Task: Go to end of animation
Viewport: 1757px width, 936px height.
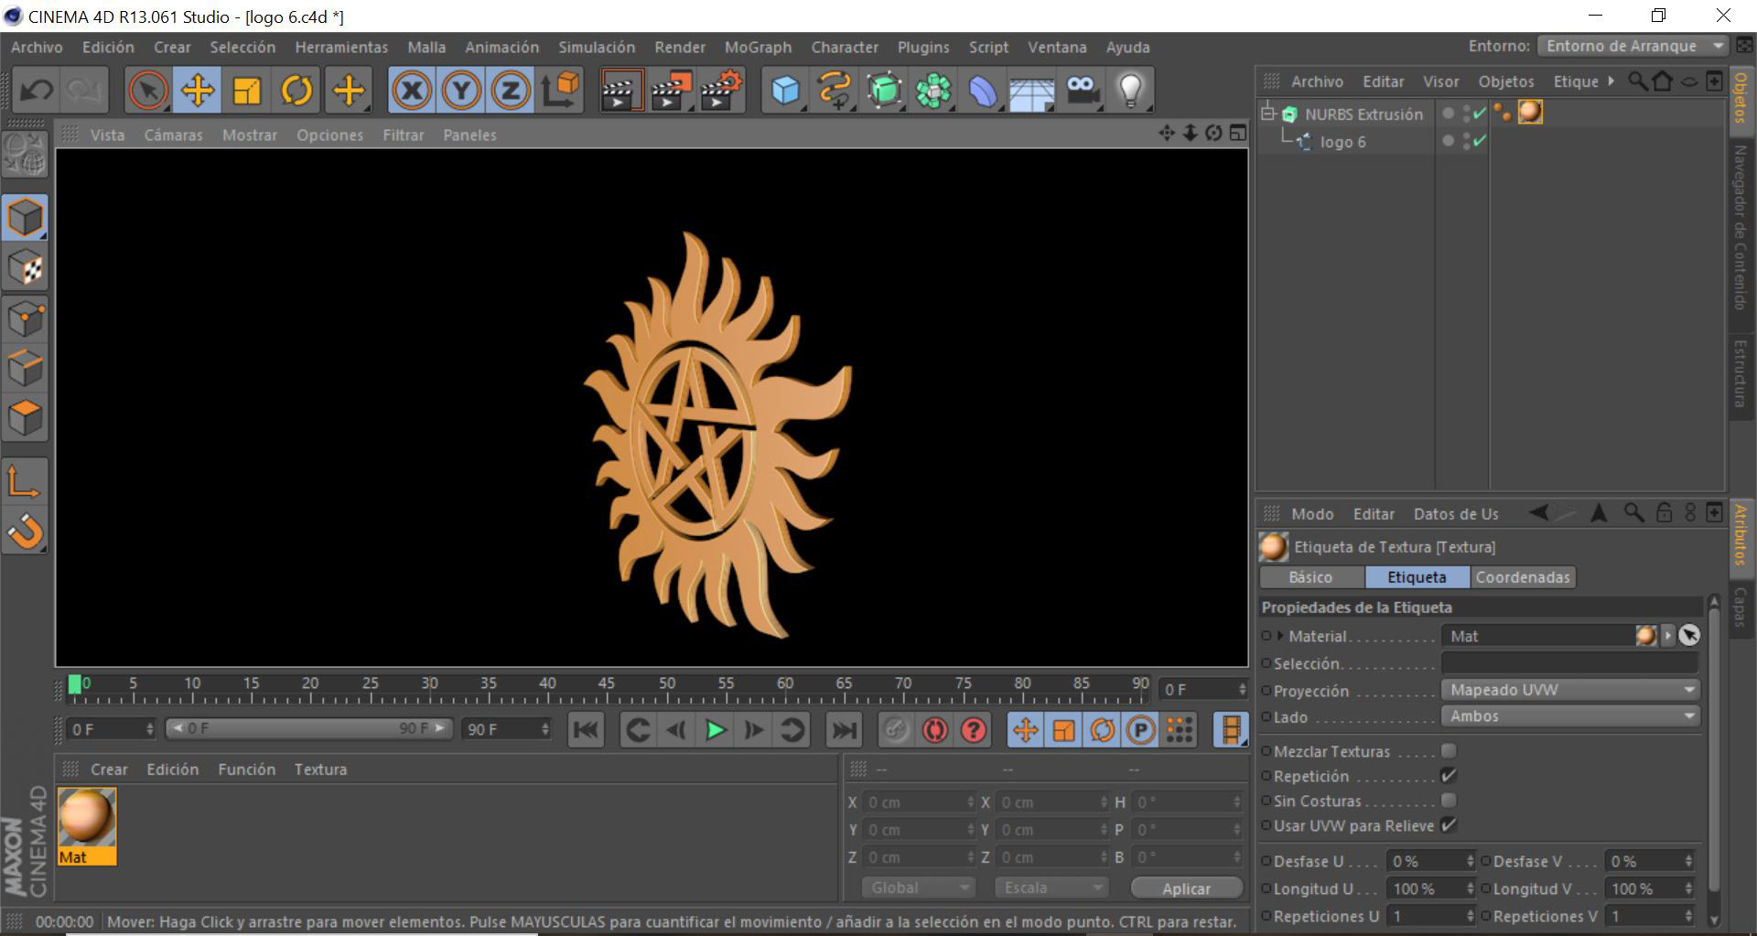Action: coord(844,729)
